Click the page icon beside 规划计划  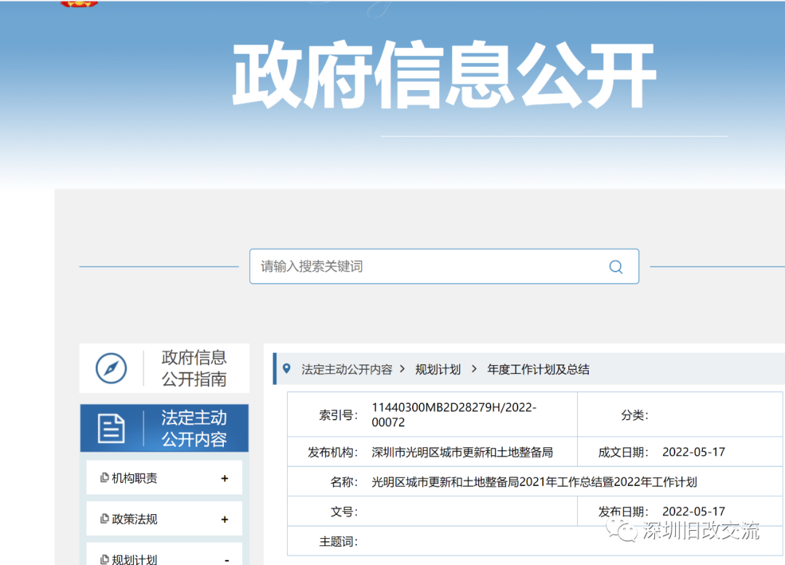[105, 559]
